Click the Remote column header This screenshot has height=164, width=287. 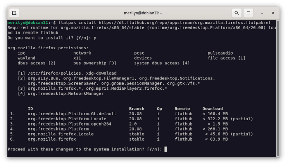click(182, 109)
